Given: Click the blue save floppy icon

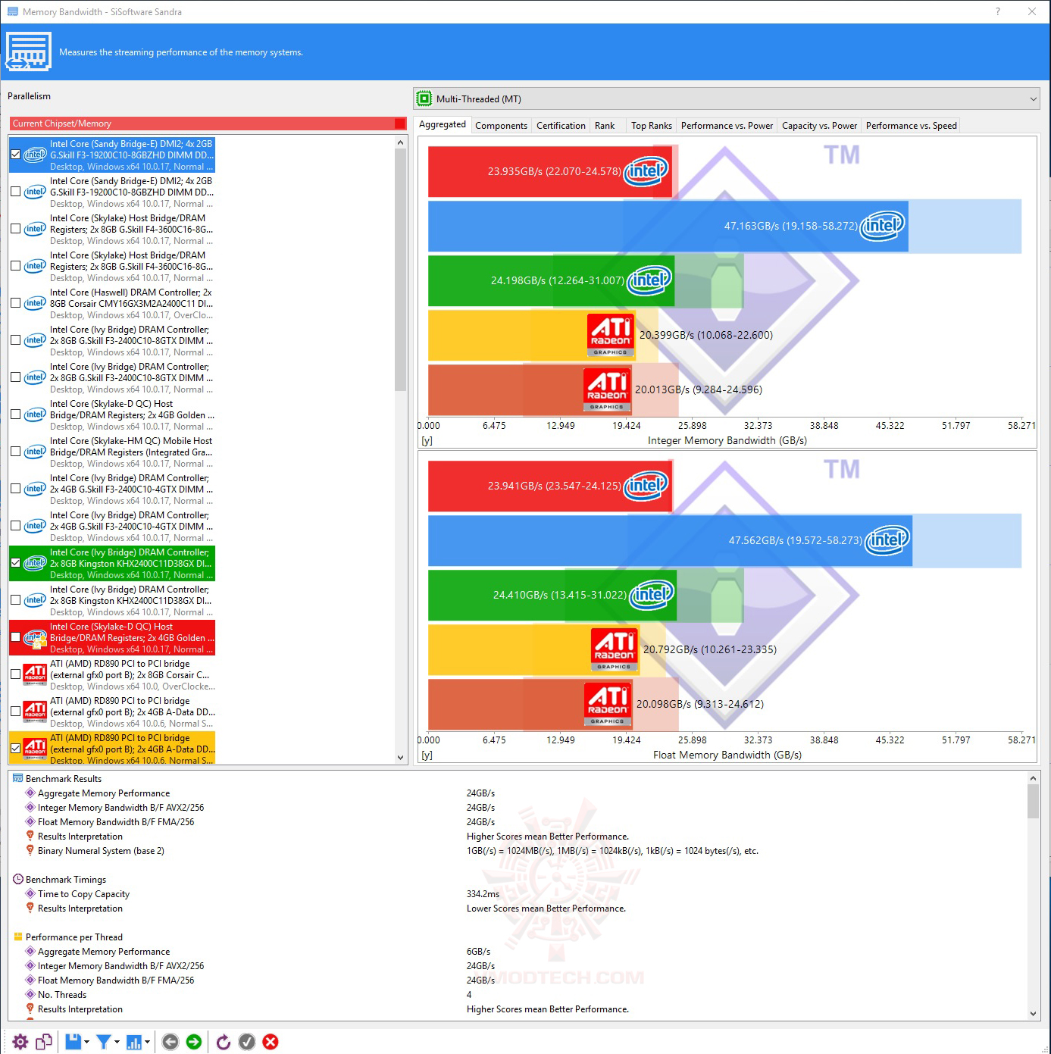Looking at the screenshot, I should point(73,1042).
